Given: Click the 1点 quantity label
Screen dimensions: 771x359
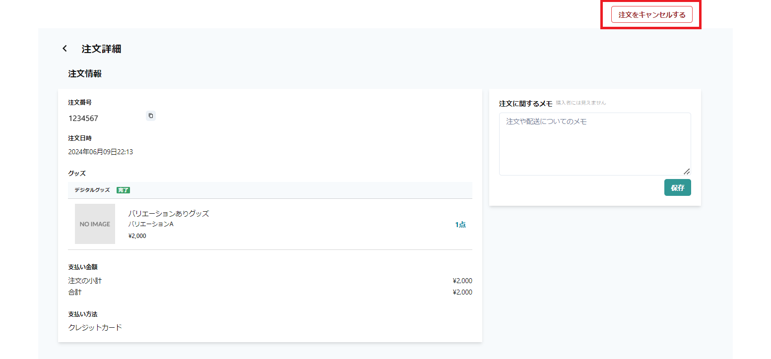Looking at the screenshot, I should tap(460, 225).
